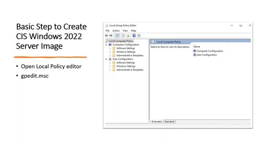Click the Local Group Policy Editor title icon
The image size is (270, 152).
[x=107, y=25]
